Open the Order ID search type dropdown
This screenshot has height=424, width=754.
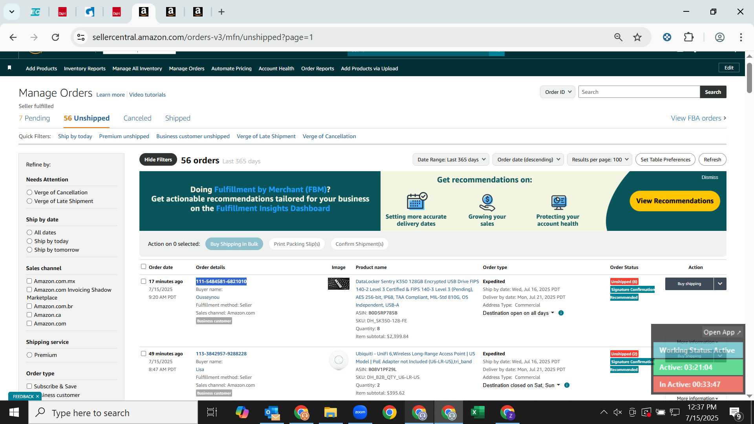tap(557, 92)
